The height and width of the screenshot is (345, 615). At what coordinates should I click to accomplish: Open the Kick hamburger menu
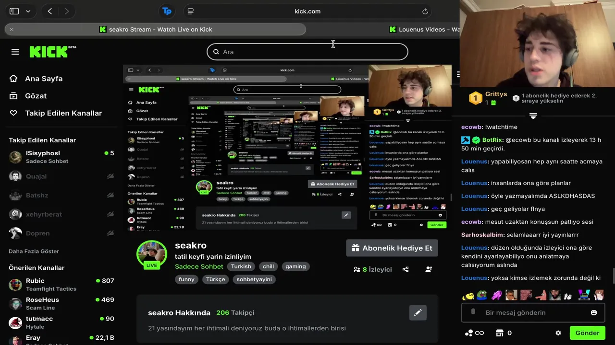click(15, 52)
